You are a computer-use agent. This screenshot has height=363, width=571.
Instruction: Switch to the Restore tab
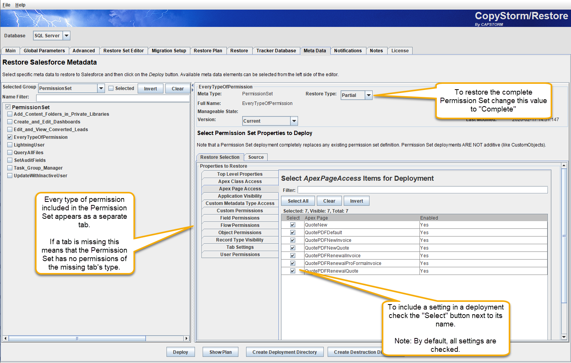(239, 51)
